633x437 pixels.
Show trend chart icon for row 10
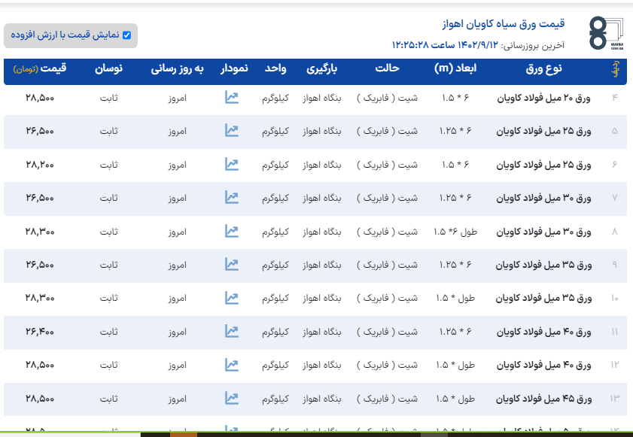pyautogui.click(x=232, y=298)
